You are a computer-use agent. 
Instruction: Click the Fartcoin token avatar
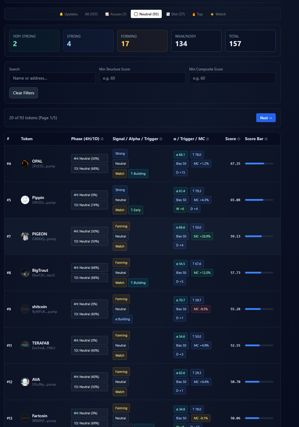pos(25,418)
